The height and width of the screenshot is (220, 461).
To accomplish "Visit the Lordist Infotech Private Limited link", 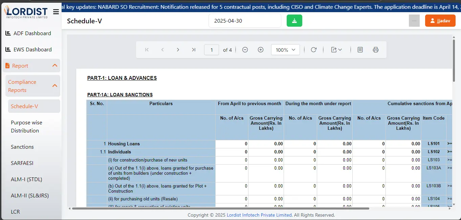I will click(259, 215).
